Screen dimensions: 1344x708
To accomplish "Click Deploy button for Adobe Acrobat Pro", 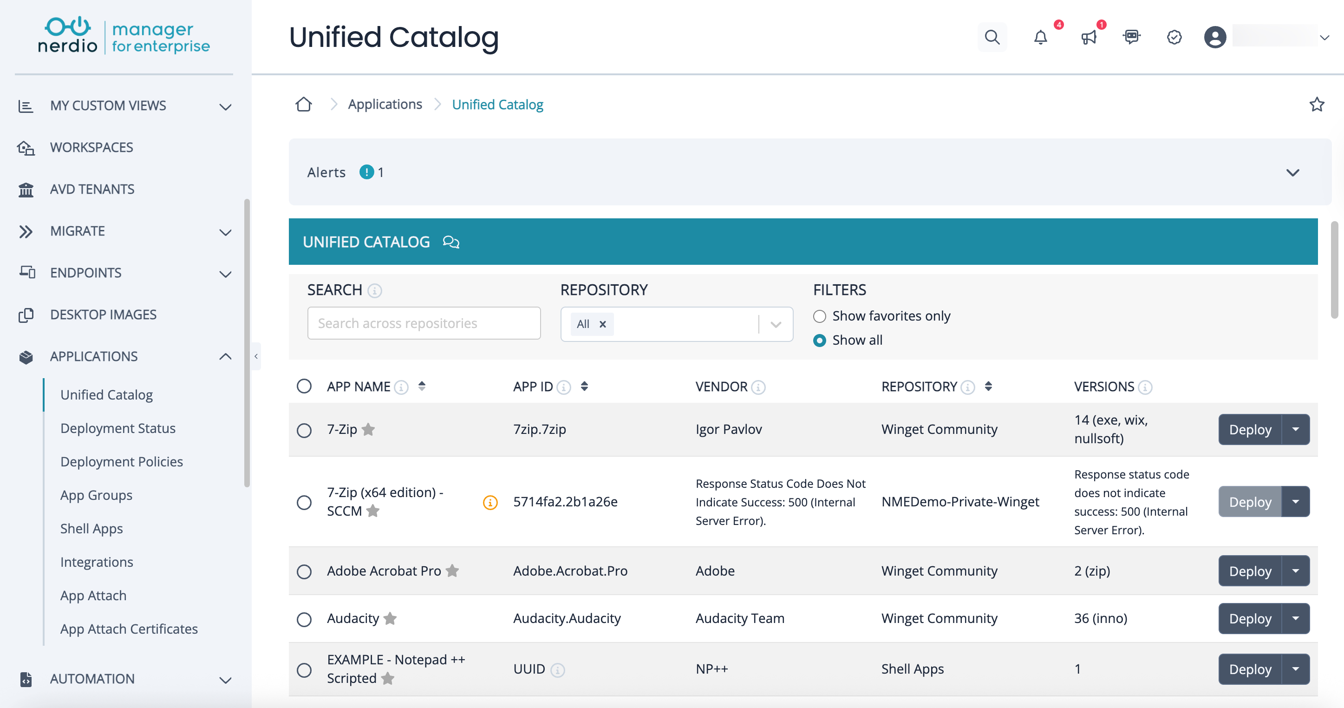I will tap(1250, 571).
